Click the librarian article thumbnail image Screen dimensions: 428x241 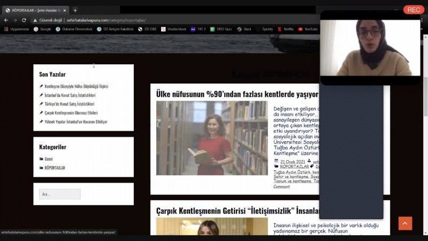click(x=212, y=138)
